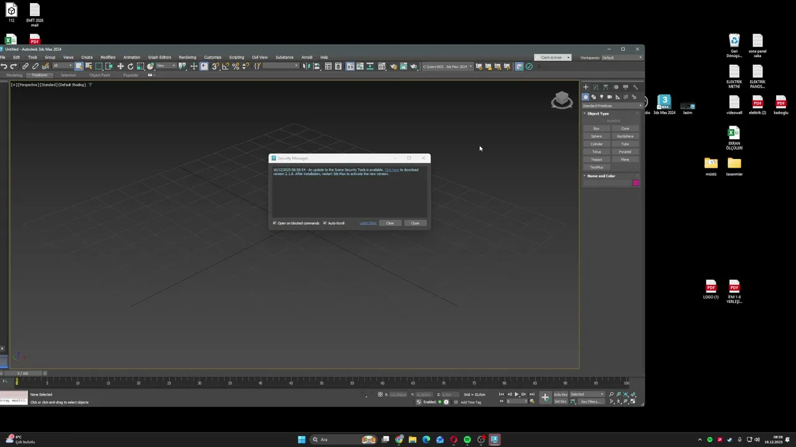
Task: Open the key filter Selected dropdown
Action: tap(587, 394)
